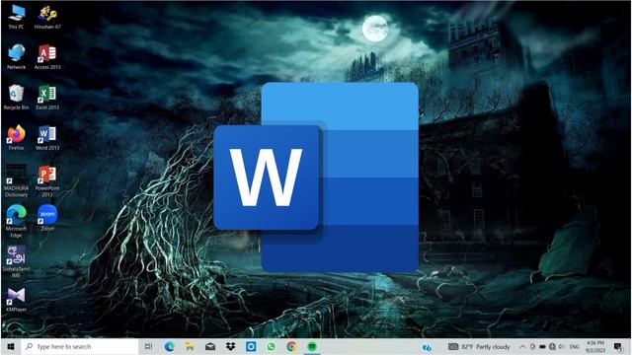Select Word 2013 desktop shortcut
Image resolution: width=632 pixels, height=355 pixels.
(47, 138)
